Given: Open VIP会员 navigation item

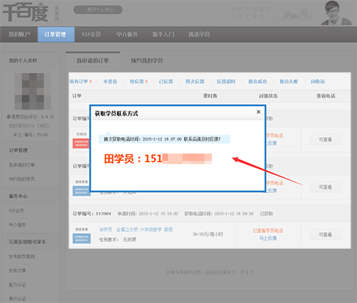Looking at the screenshot, I should click(x=91, y=34).
